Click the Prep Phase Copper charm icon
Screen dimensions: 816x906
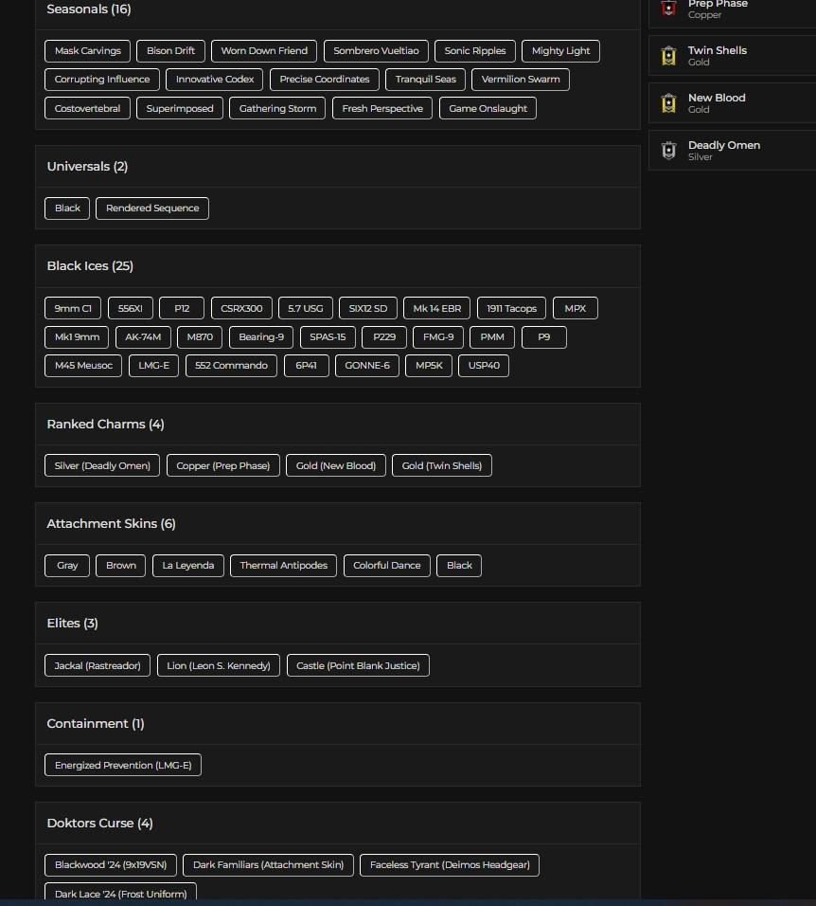point(669,9)
